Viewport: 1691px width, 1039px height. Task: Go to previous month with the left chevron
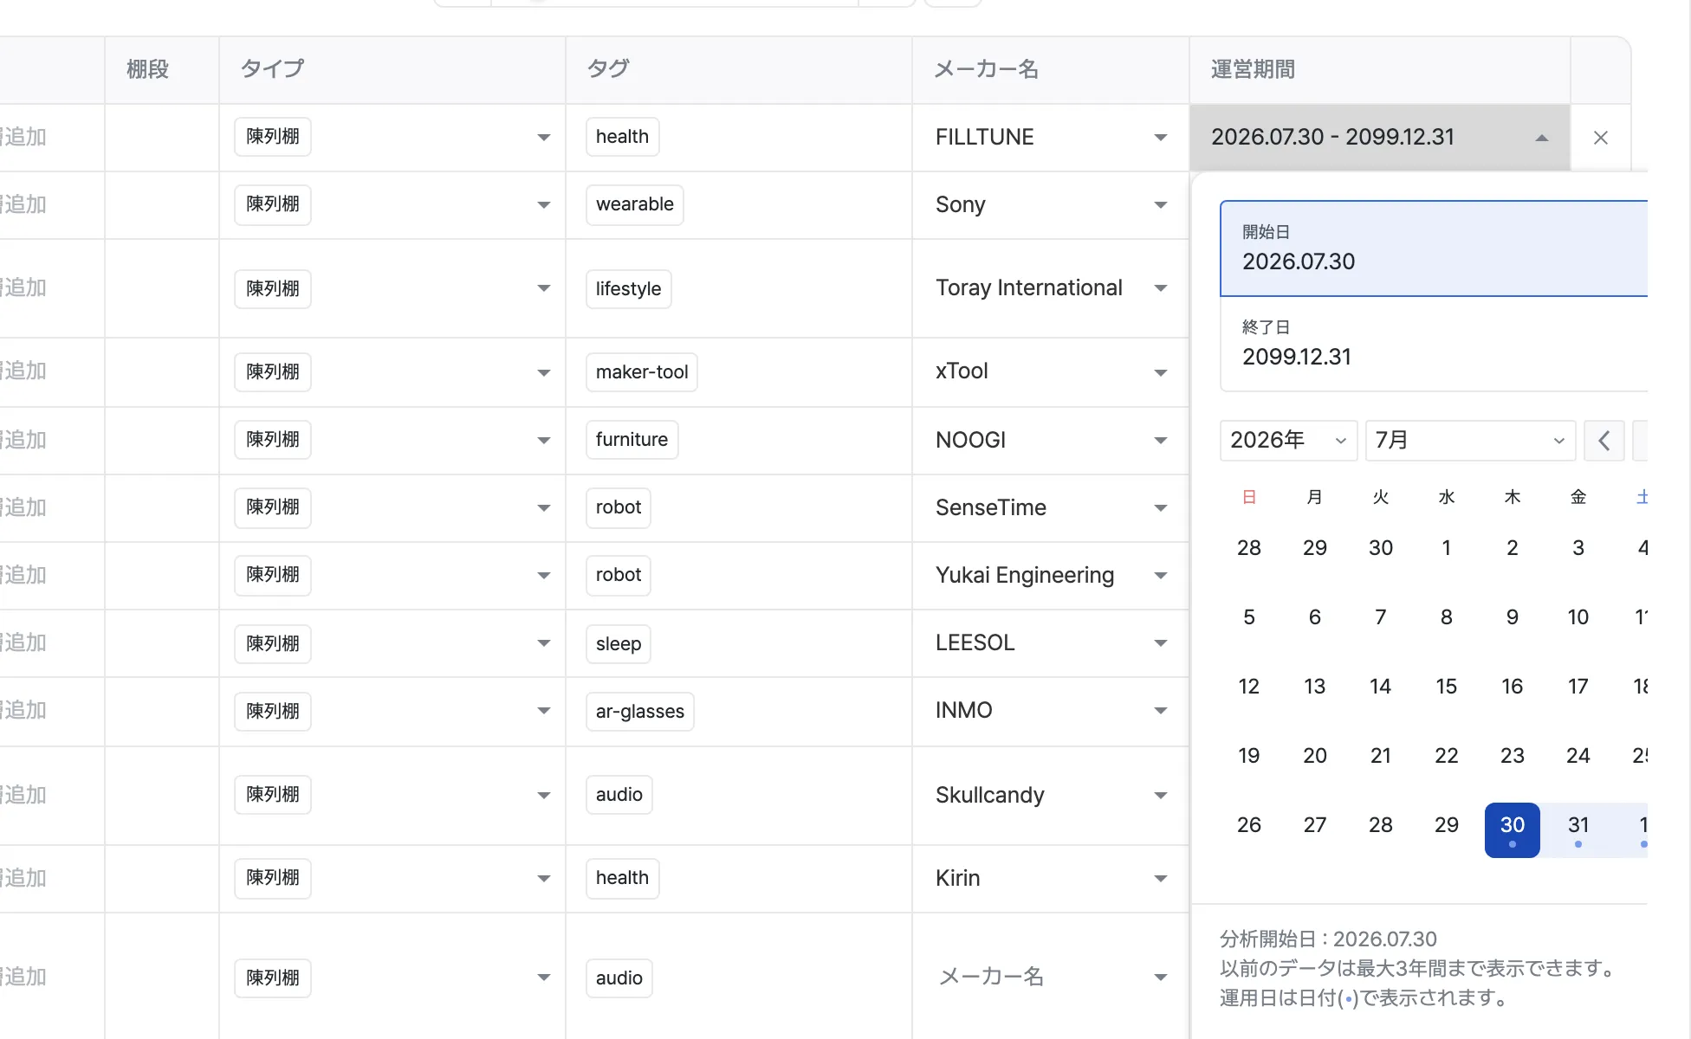1604,441
